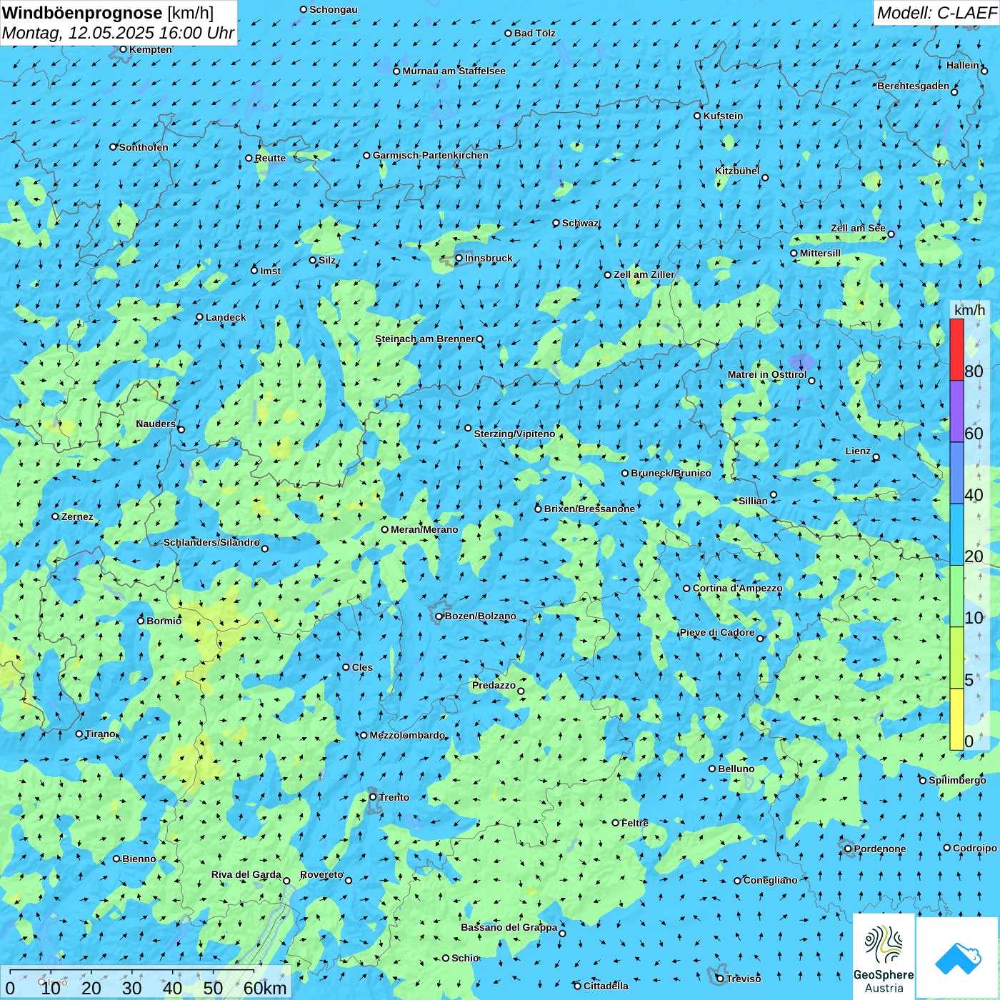The height and width of the screenshot is (1000, 1000).
Task: Click the Schio label
Action: coord(465,958)
